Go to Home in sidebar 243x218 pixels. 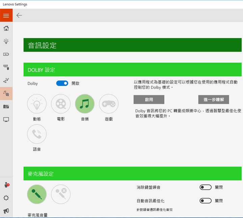tap(6, 28)
